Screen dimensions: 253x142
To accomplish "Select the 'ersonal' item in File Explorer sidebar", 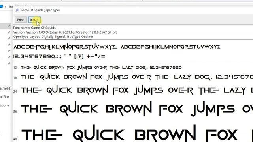I will pyautogui.click(x=5, y=105).
